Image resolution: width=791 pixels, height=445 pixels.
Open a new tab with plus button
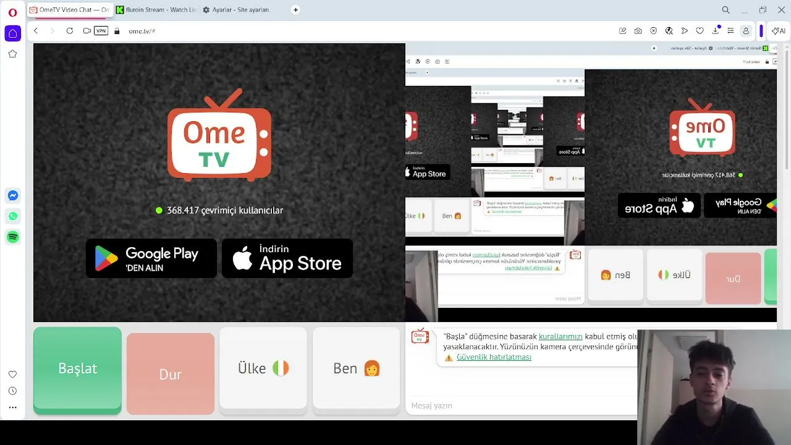point(295,10)
